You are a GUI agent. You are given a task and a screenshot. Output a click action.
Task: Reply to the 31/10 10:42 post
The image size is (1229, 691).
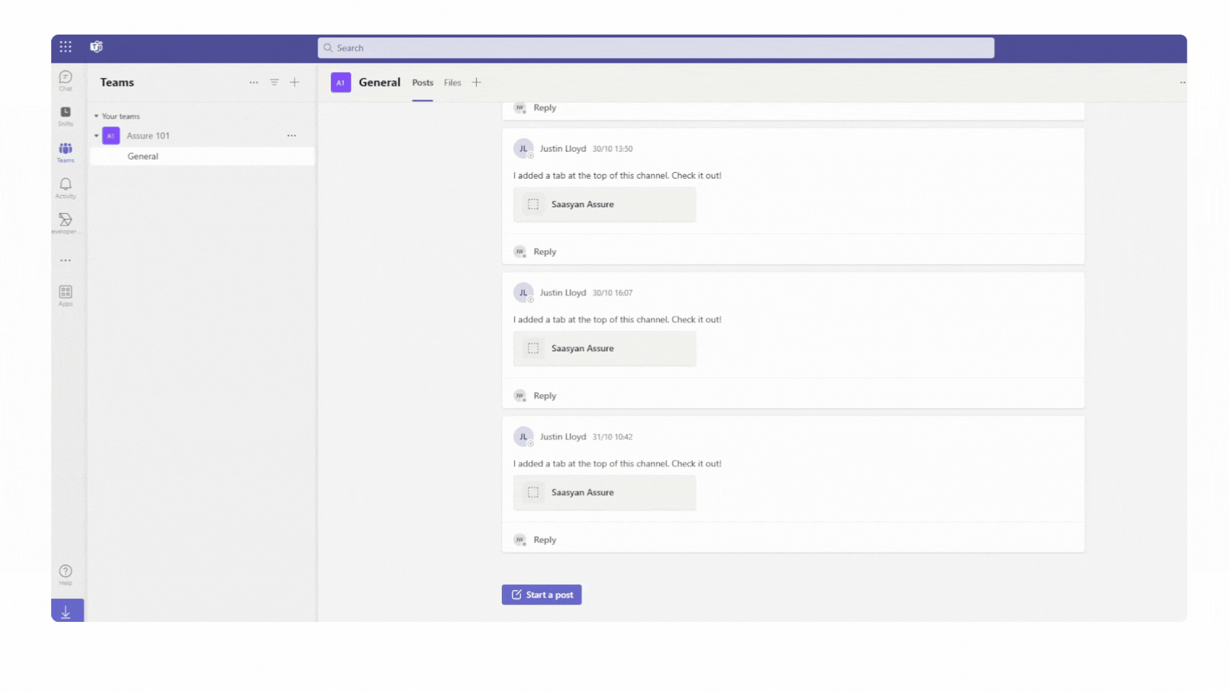(545, 539)
